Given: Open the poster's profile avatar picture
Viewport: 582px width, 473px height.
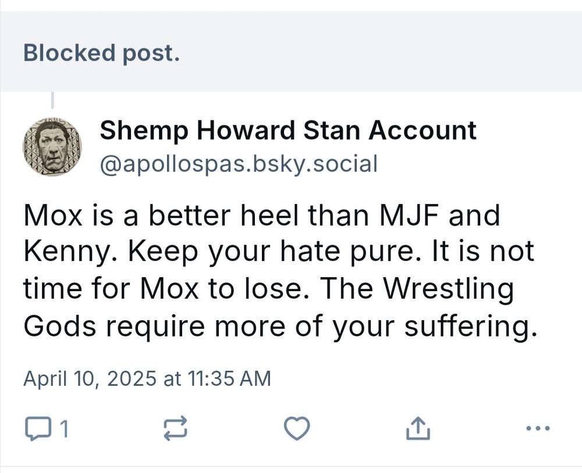Looking at the screenshot, I should coord(52,147).
